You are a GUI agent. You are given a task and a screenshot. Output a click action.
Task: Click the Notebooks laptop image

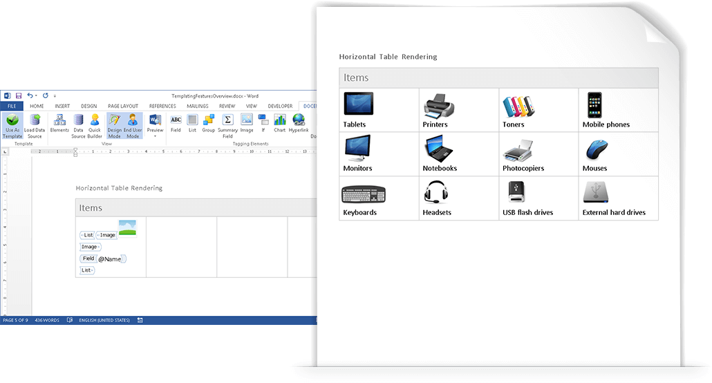pos(438,149)
